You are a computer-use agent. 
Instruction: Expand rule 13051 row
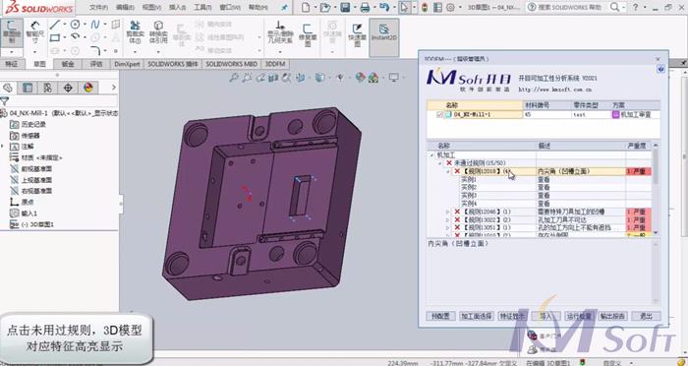[x=448, y=227]
